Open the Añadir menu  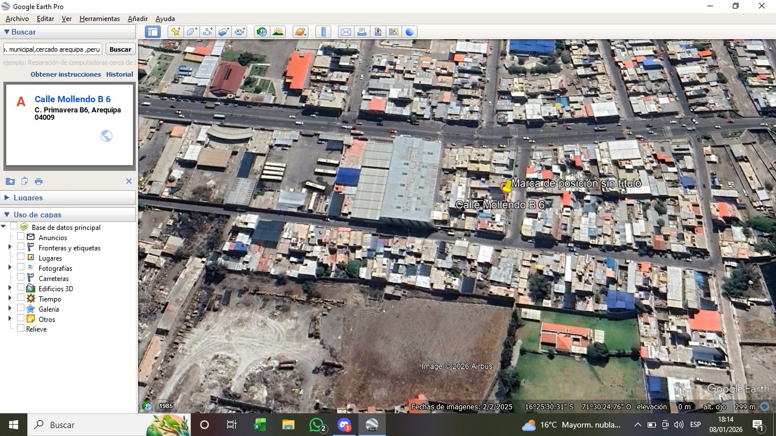click(x=137, y=19)
